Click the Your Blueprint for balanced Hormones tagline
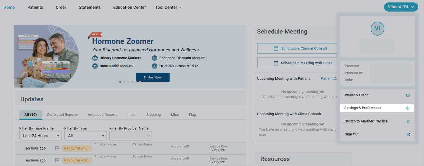Viewport: 424px width, 166px height. (145, 50)
